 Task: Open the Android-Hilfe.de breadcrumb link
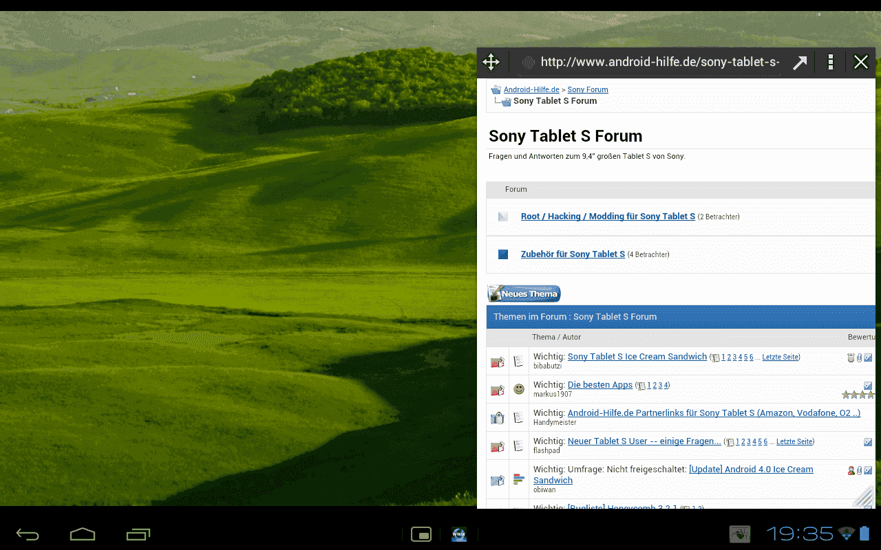pos(531,89)
